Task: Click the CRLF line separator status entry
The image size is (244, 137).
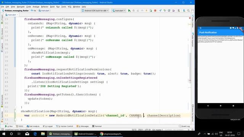Action: (x=141, y=129)
